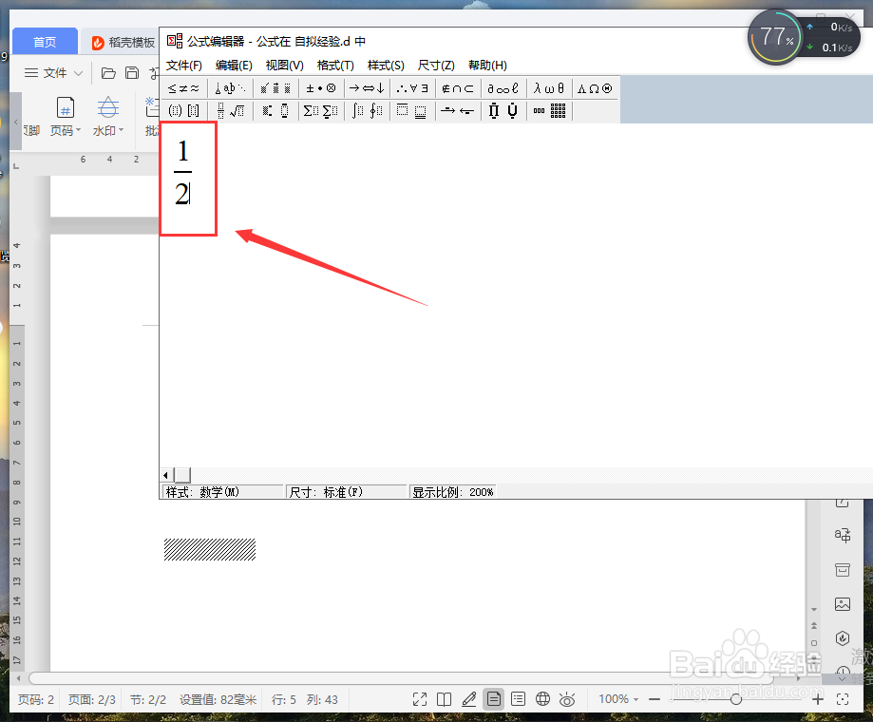Viewport: 873px width, 722px height.
Task: Click fit page icon in status bar
Action: click(x=843, y=699)
